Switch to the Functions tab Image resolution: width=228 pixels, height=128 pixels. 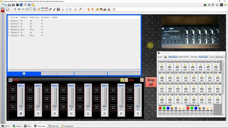[x=17, y=126]
